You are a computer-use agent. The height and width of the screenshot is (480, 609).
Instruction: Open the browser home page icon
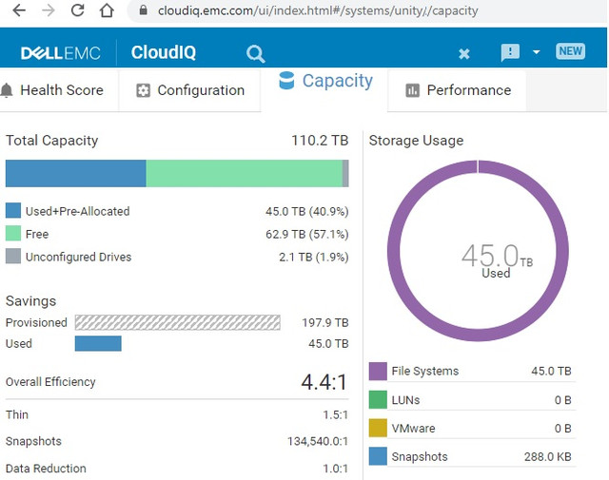[107, 10]
